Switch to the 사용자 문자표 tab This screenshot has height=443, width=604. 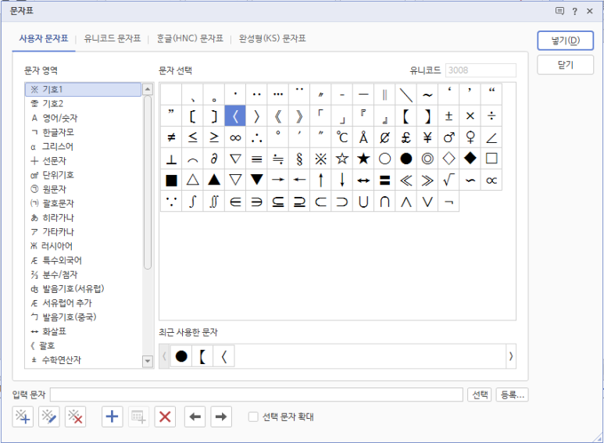(x=44, y=38)
